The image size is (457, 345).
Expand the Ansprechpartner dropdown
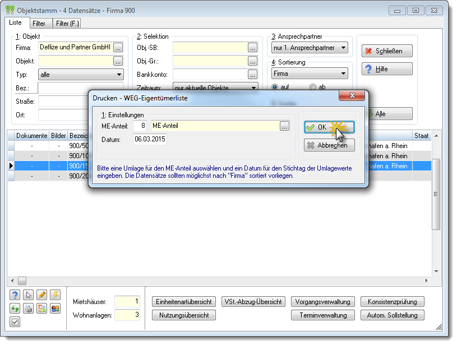[x=310, y=48]
